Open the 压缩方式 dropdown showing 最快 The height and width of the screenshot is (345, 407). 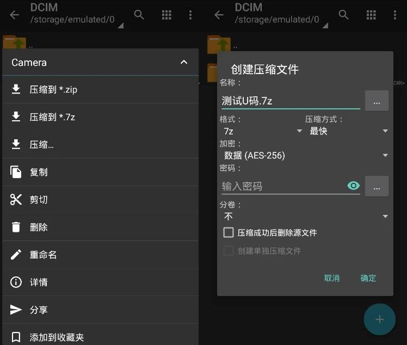tap(347, 131)
